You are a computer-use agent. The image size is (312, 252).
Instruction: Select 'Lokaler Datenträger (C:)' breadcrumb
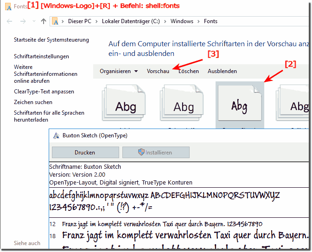pos(131,21)
